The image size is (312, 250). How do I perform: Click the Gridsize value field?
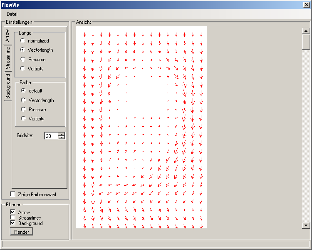[x=51, y=136]
